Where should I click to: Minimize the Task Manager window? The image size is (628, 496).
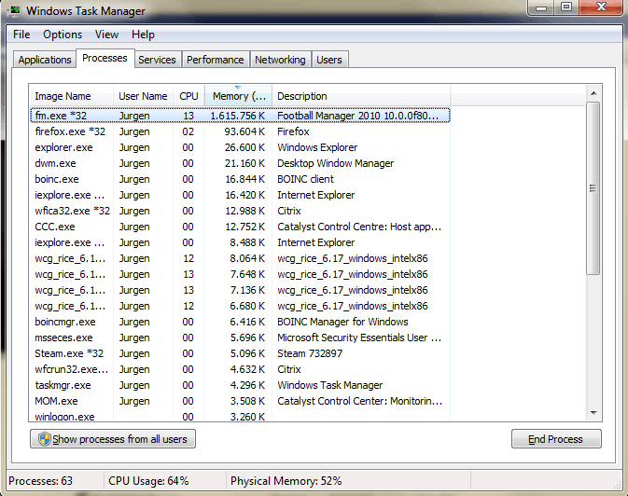541,7
